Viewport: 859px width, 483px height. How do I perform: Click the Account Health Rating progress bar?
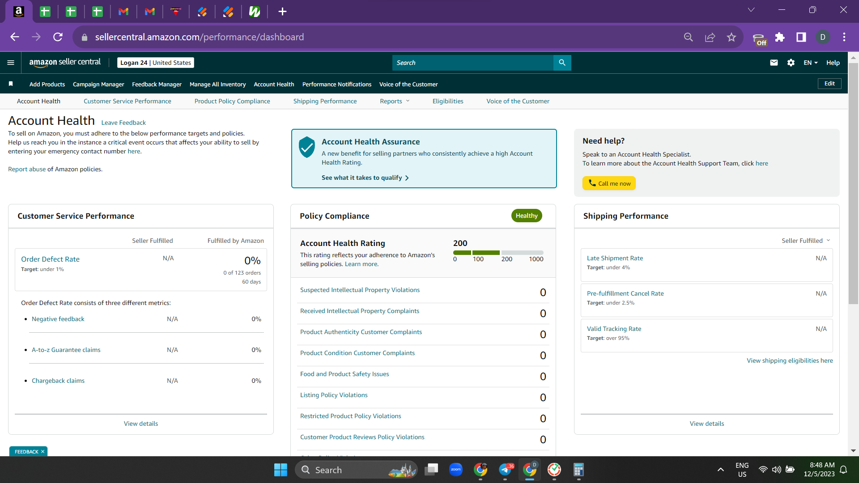click(x=498, y=253)
